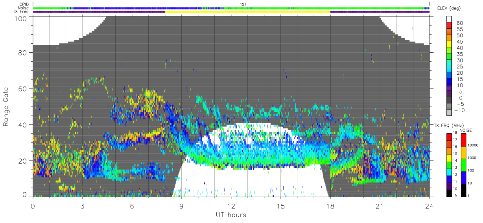Image resolution: width=483 pixels, height=223 pixels.
Task: Click the 60 tick on Range Gate axis
Action: pyautogui.click(x=22, y=89)
